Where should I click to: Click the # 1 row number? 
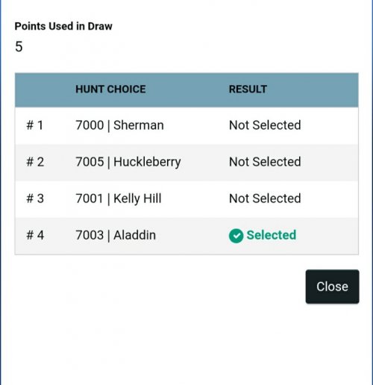(35, 125)
